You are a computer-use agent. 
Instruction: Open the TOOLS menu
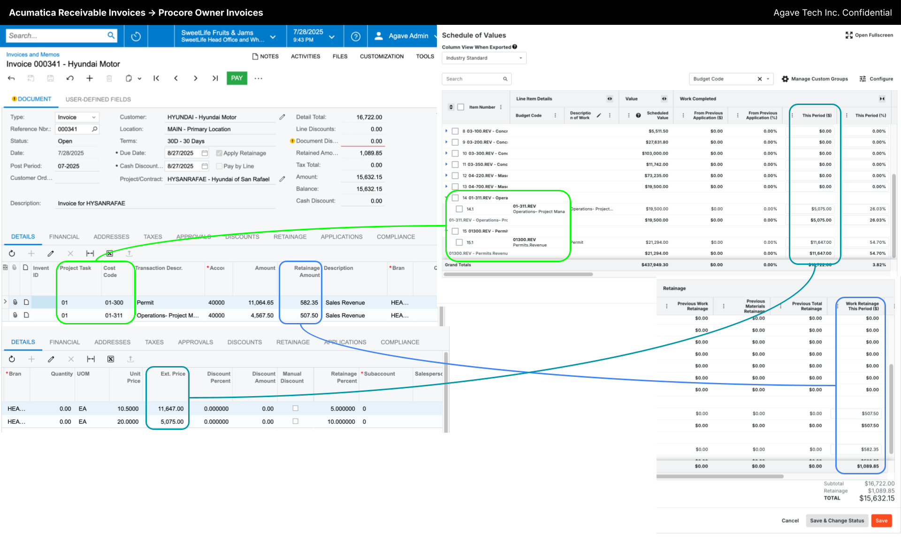tap(425, 56)
